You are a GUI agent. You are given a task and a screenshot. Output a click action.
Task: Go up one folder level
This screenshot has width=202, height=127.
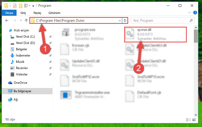[26, 20]
